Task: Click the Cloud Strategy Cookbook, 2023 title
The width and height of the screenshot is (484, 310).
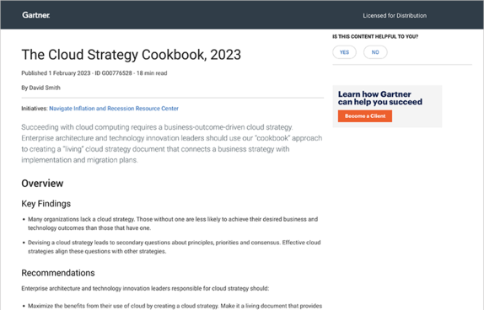Action: pos(132,55)
